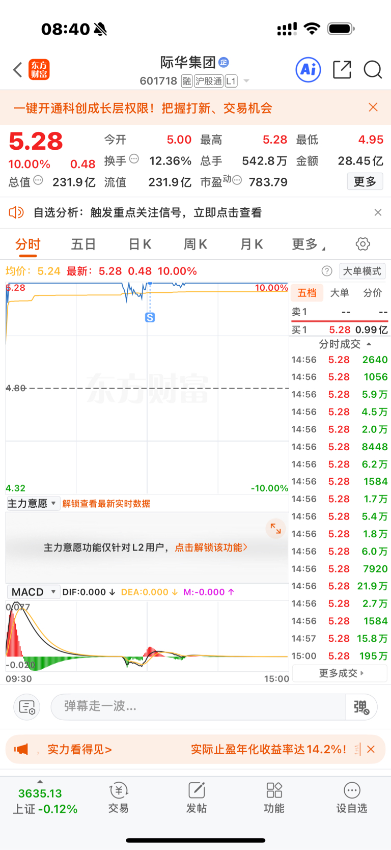Screen dimensions: 391x850
Task: Tap the 上证 3635.13 index display
Action: tap(45, 801)
